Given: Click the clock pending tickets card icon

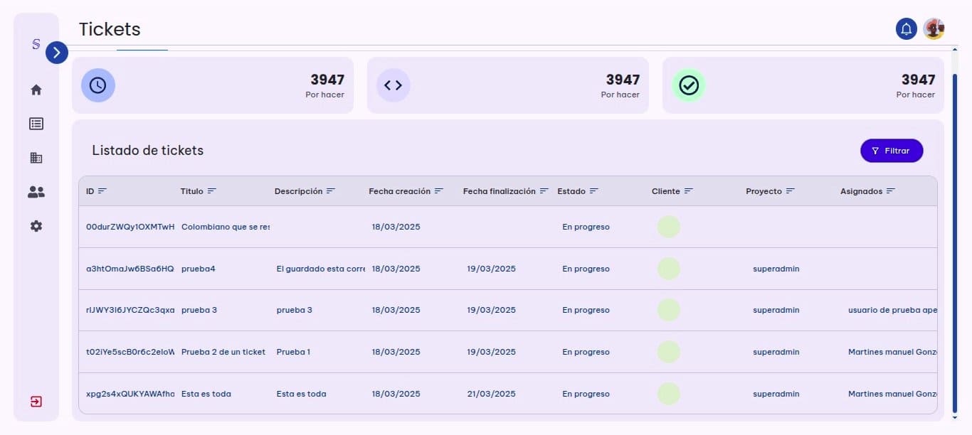Looking at the screenshot, I should click(98, 85).
